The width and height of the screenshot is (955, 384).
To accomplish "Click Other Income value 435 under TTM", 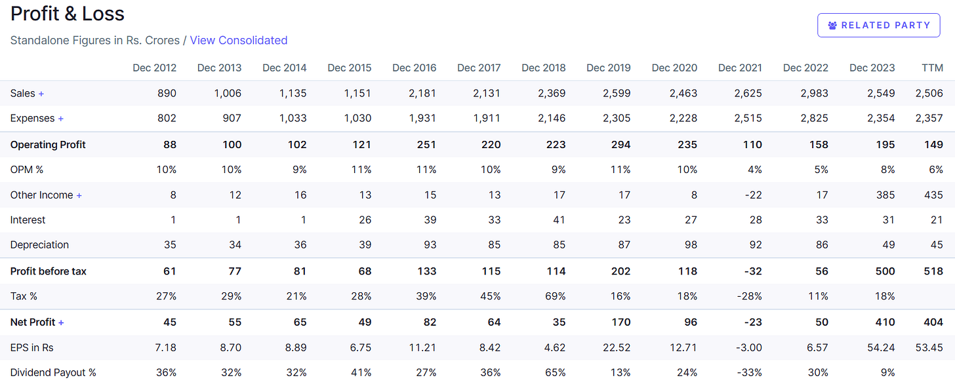I will (x=933, y=195).
